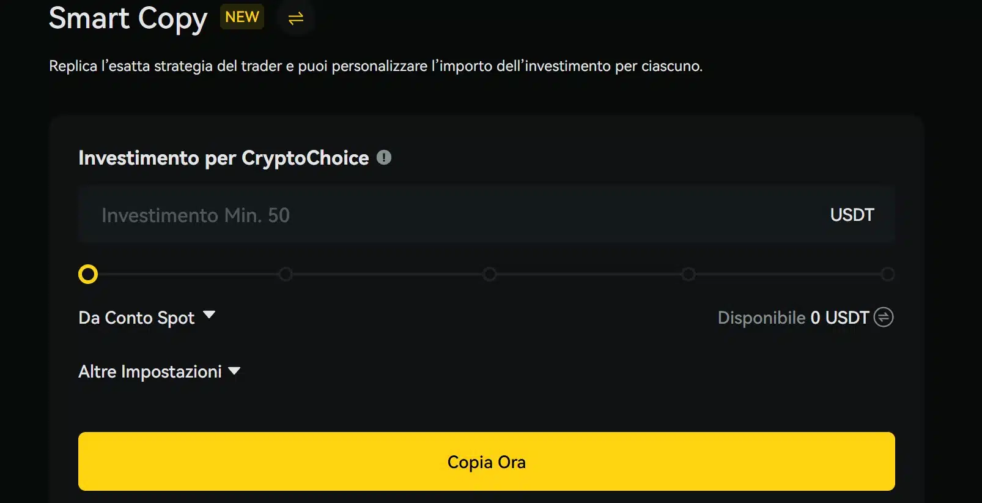Click the Smart Copy page heading
This screenshot has width=982, height=503.
127,18
